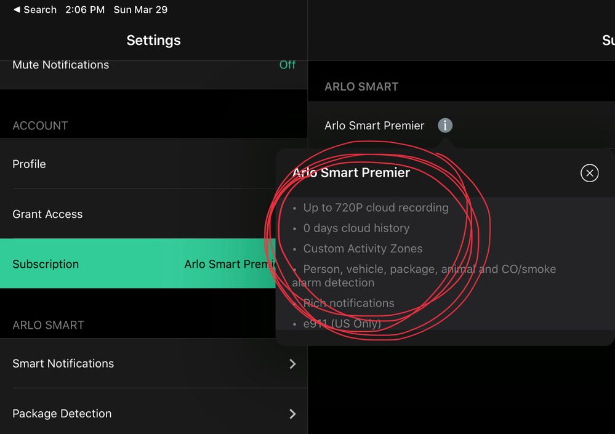This screenshot has height=434, width=615.
Task: Tap '0 days cloud history' item
Action: (x=356, y=228)
